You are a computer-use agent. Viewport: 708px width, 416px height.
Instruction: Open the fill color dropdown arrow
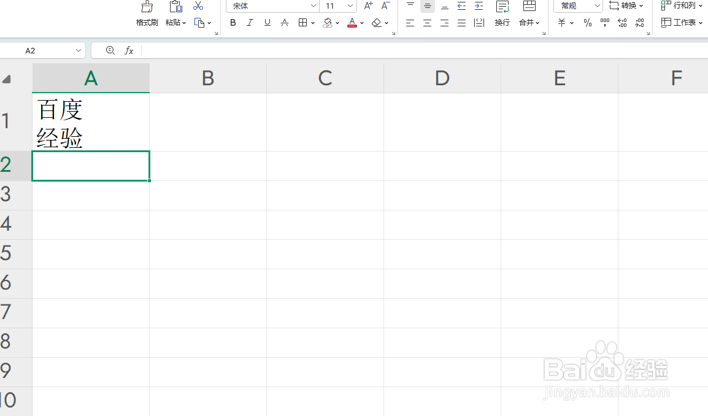pyautogui.click(x=337, y=23)
